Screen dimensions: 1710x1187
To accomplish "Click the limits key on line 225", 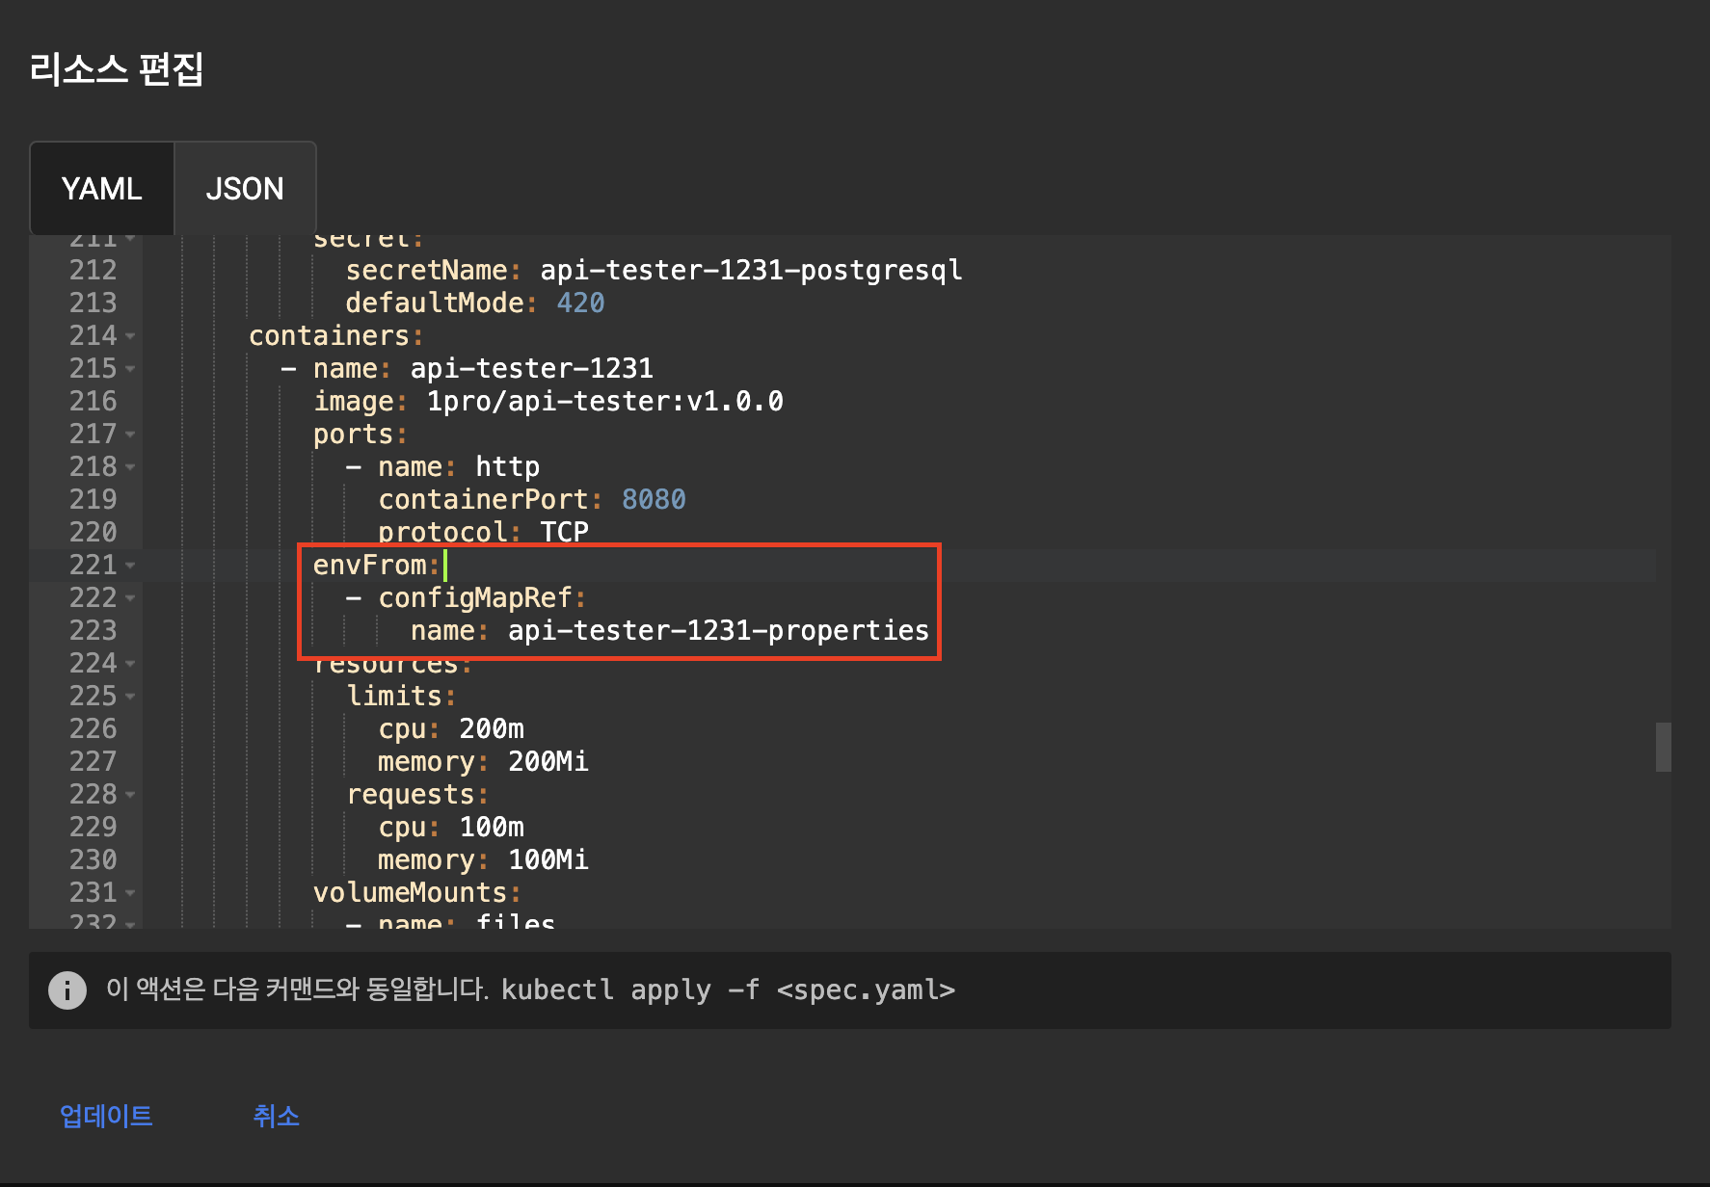I will coord(394,697).
